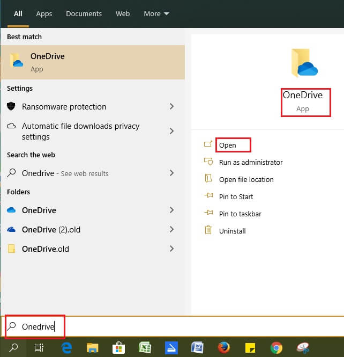This screenshot has width=344, height=357.
Task: Click the Ransomware protection shield icon
Action: [x=11, y=106]
